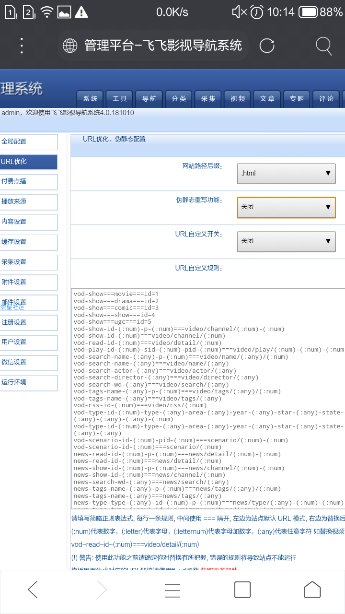Click the vod-show===movie===id=1 rule line

(x=116, y=294)
